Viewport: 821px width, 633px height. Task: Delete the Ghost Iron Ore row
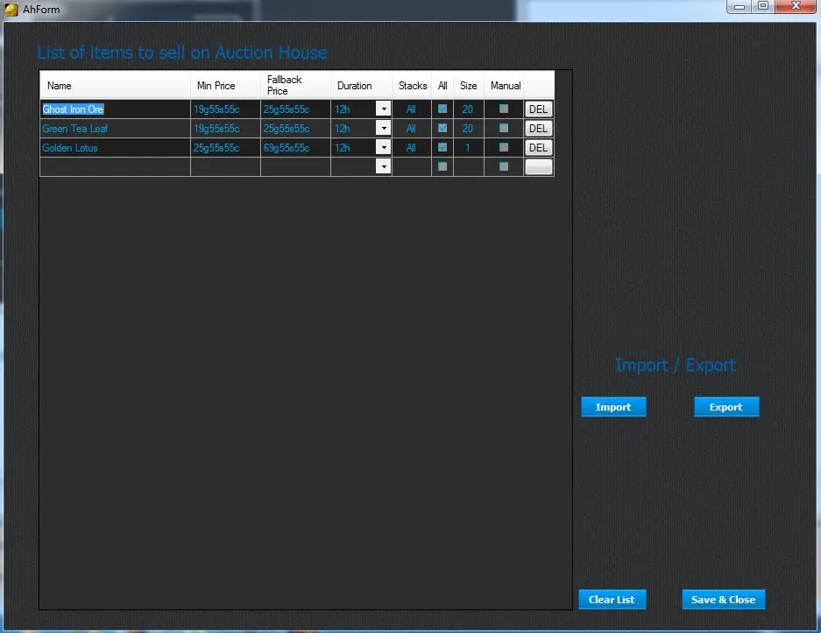pos(538,109)
